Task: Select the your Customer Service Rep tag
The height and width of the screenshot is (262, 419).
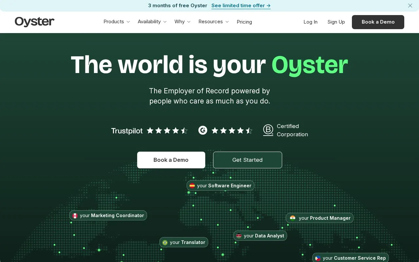Action: coord(351,258)
